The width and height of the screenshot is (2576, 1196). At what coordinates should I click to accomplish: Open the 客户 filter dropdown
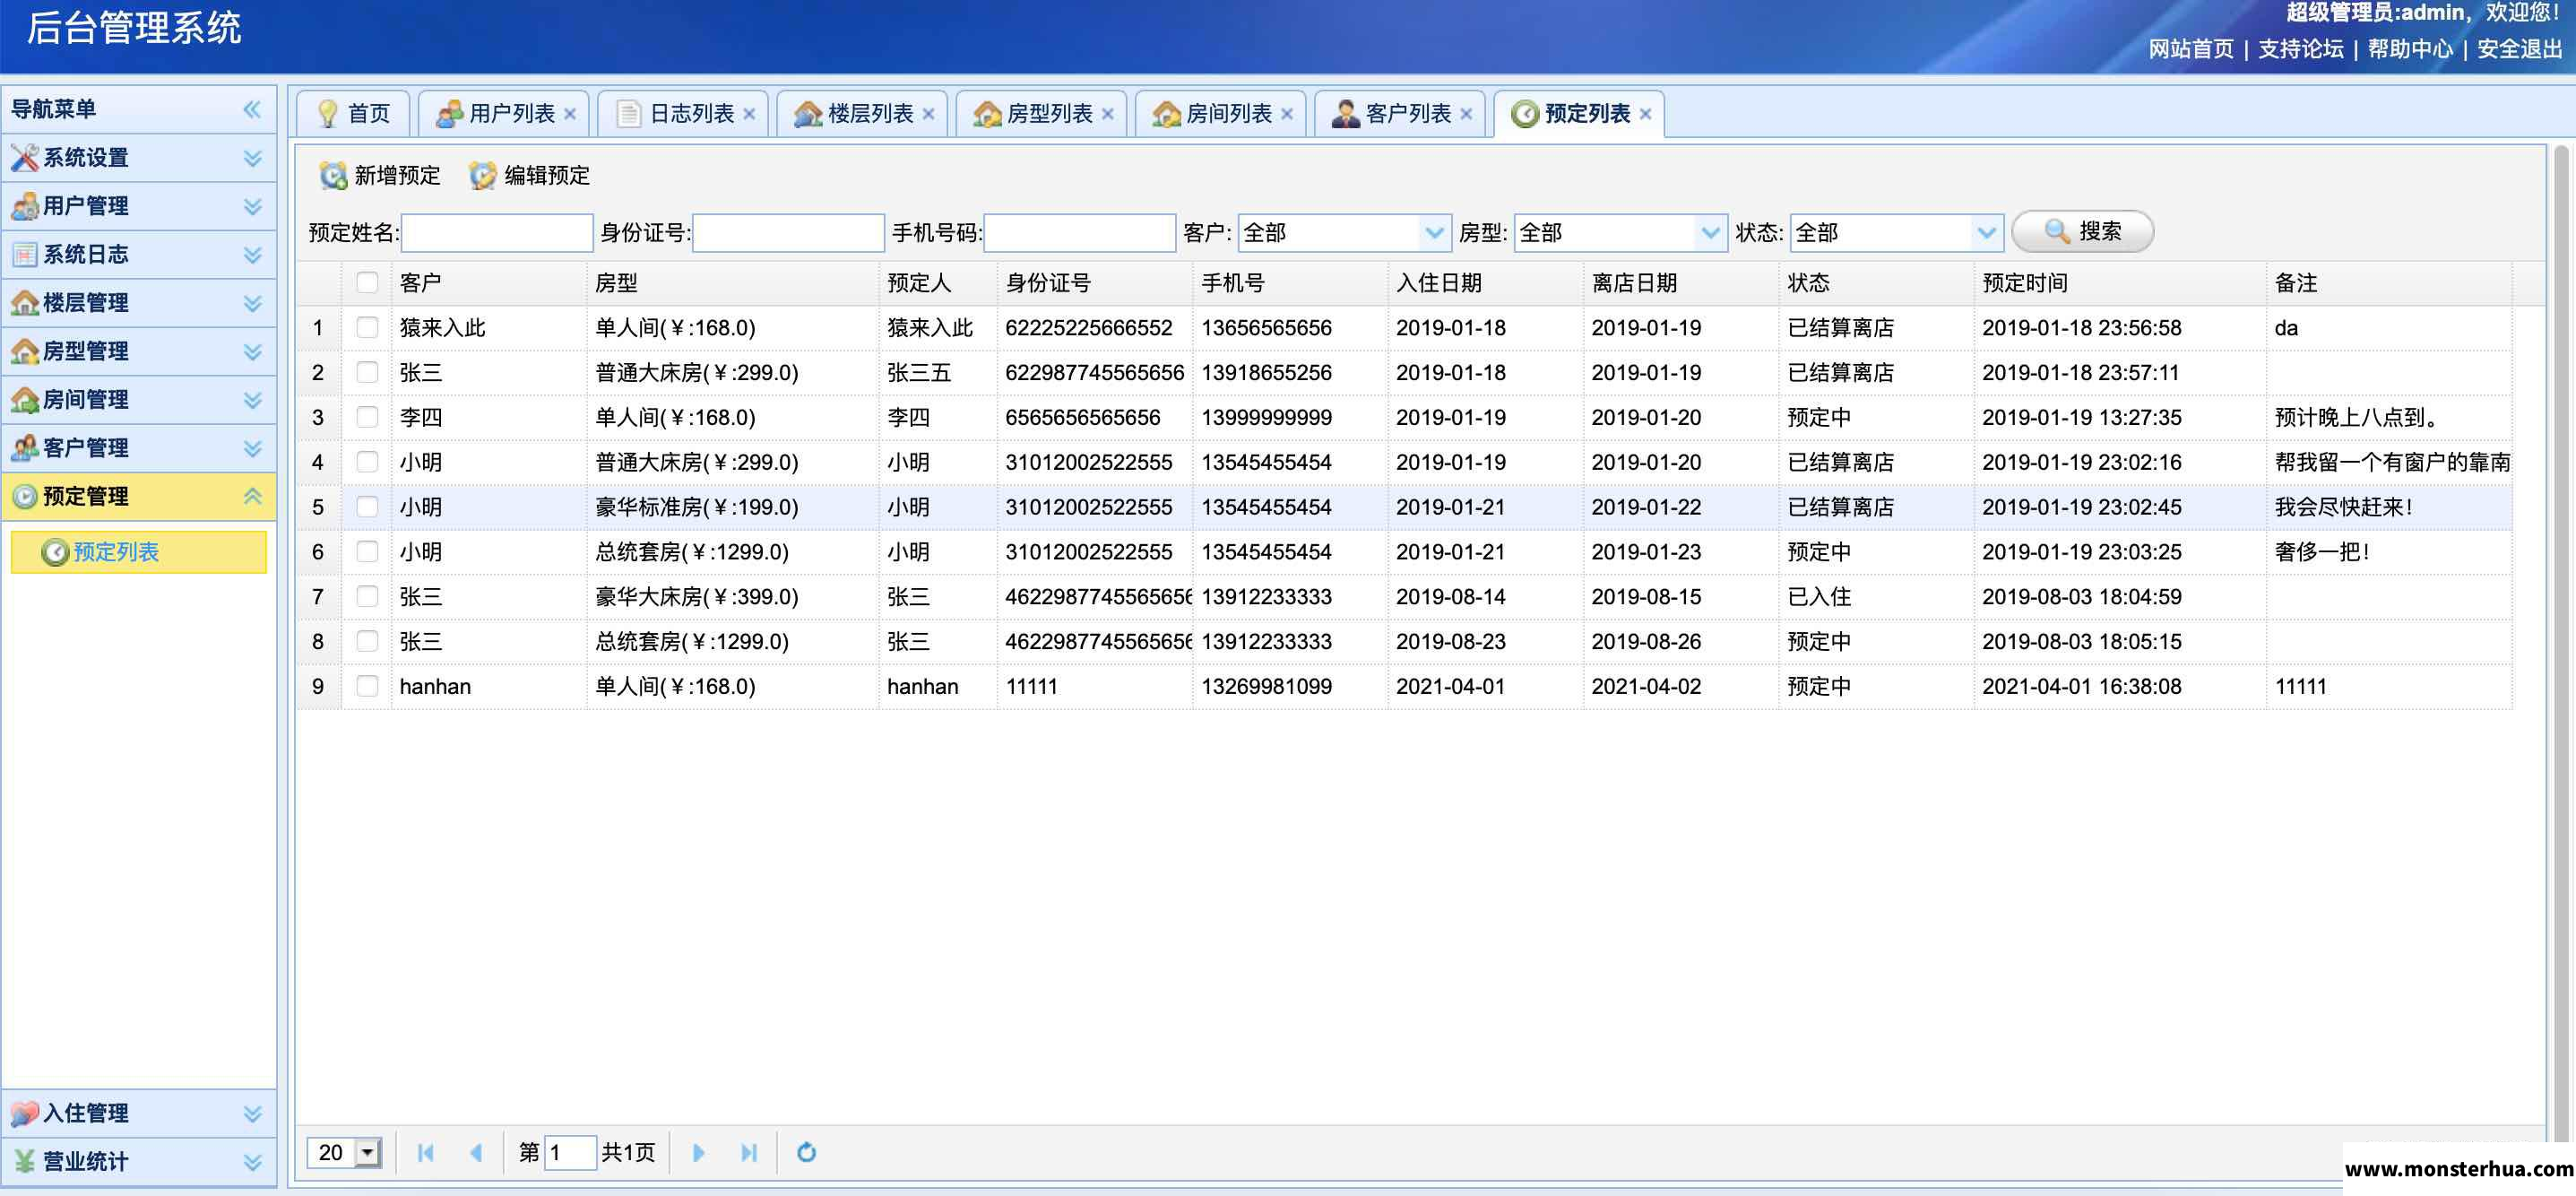tap(1434, 233)
